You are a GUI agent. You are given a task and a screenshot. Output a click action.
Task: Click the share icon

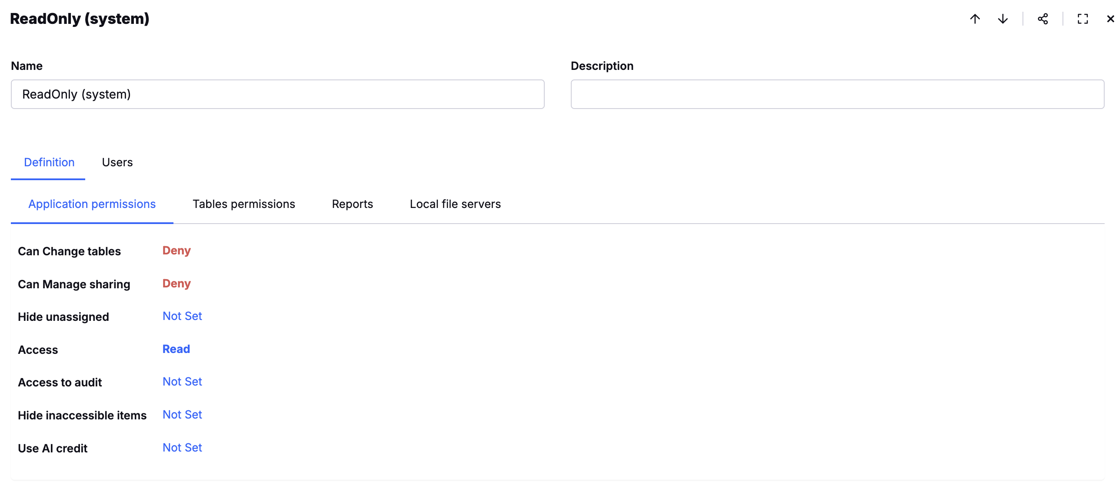[x=1042, y=19]
